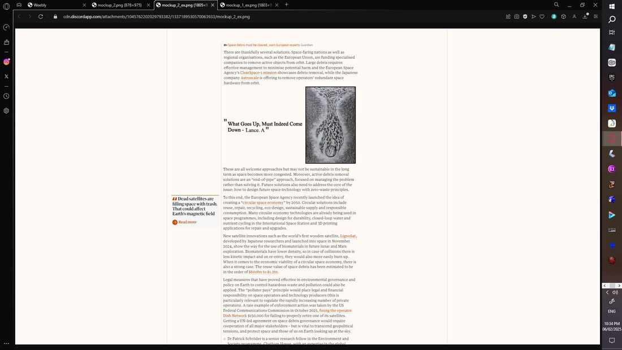This screenshot has width=622, height=350.
Task: Open the volume speaker tray icon
Action: click(615, 292)
